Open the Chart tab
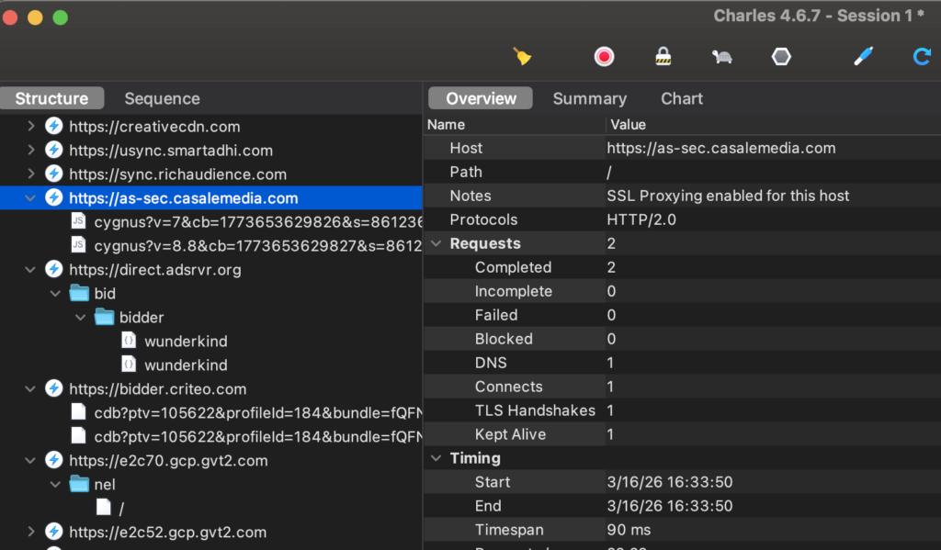 pyautogui.click(x=682, y=98)
